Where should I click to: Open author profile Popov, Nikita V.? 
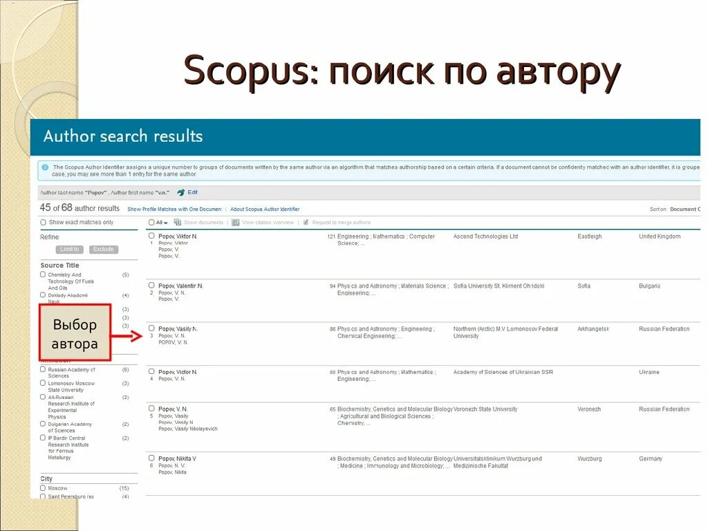point(177,459)
